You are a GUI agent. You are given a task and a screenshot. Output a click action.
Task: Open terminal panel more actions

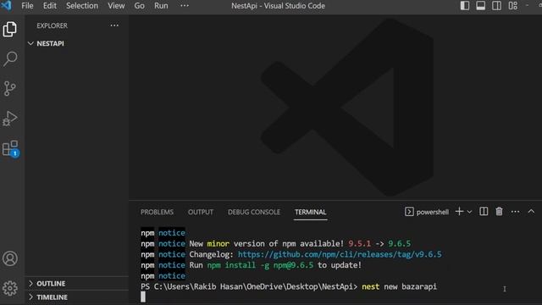pos(515,212)
